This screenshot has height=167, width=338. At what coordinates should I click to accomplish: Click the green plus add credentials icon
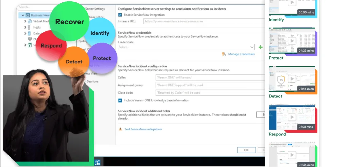tap(261, 47)
